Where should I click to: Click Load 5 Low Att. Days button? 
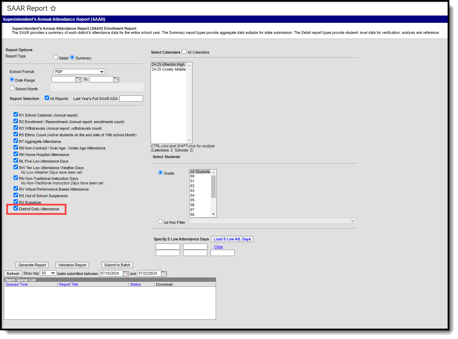pyautogui.click(x=232, y=239)
